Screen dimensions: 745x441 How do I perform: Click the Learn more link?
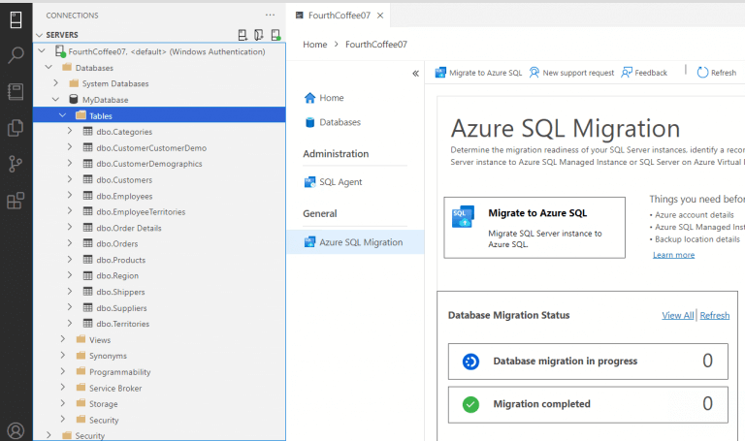coord(673,255)
